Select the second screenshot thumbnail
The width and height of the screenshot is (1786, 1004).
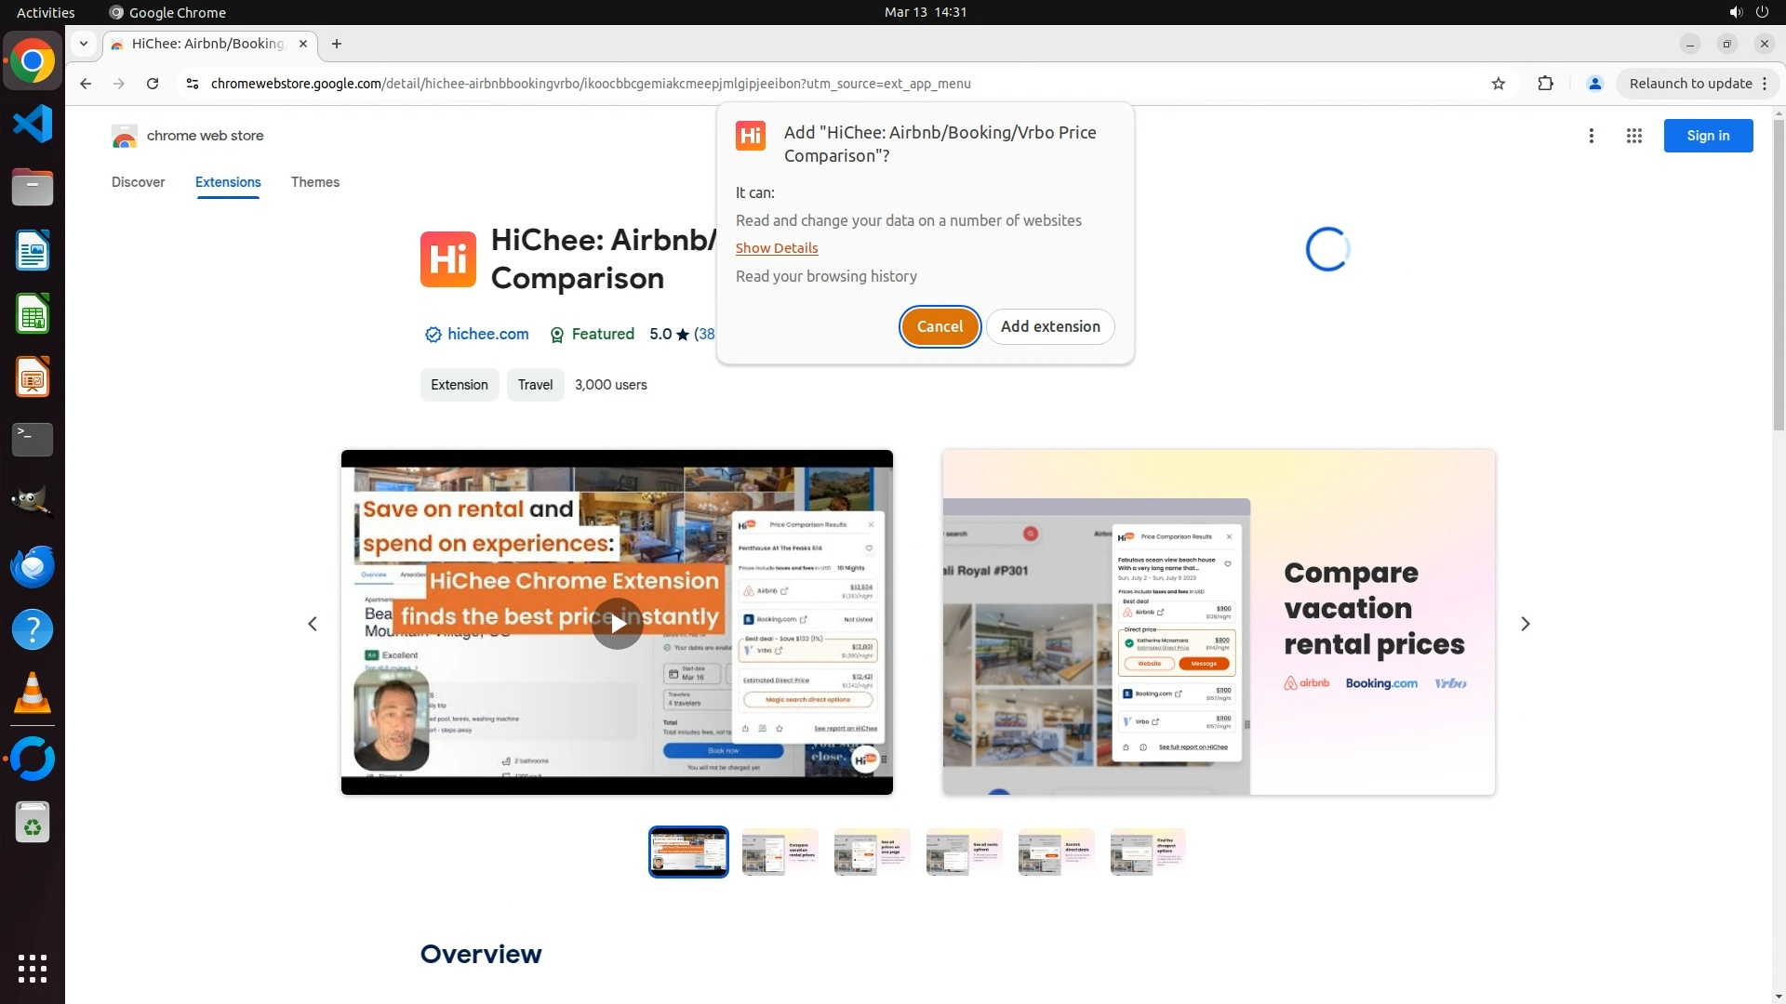[x=780, y=852]
